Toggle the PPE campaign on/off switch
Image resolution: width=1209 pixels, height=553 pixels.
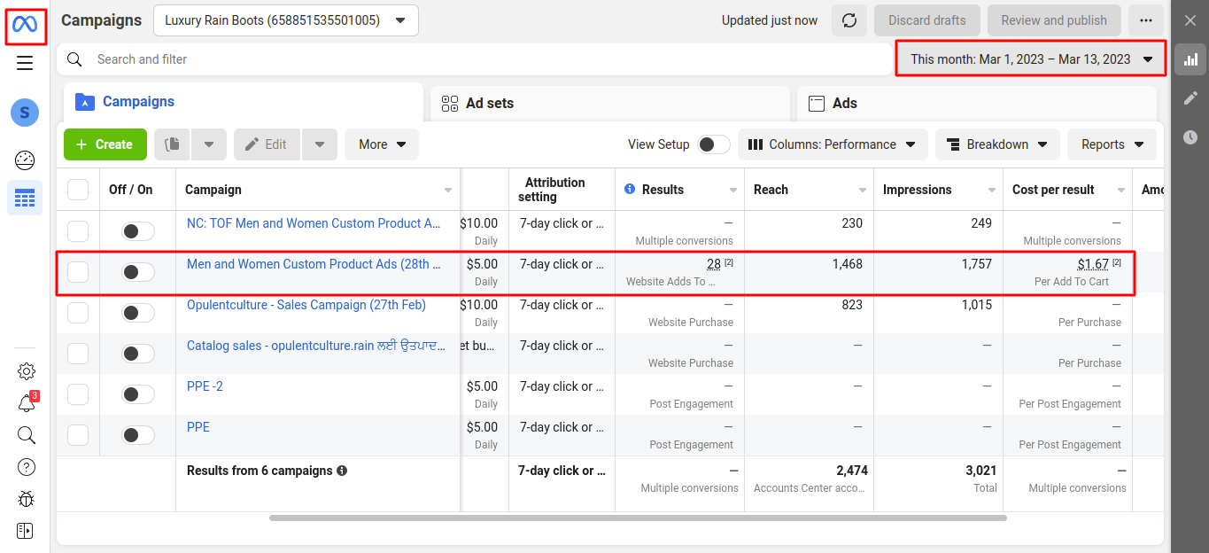[x=137, y=435]
